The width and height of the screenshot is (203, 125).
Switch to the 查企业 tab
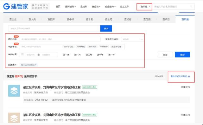click(13, 19)
